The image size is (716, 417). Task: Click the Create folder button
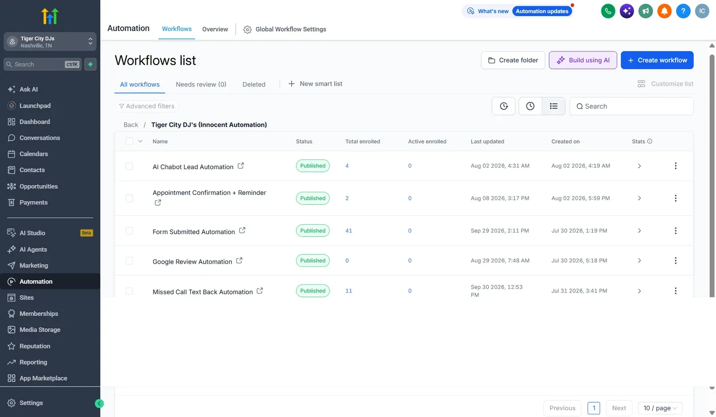(x=513, y=60)
